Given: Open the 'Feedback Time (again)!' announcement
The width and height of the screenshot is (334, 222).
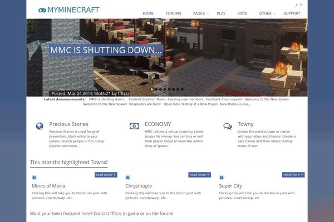Looking at the screenshot, I should (x=224, y=99).
